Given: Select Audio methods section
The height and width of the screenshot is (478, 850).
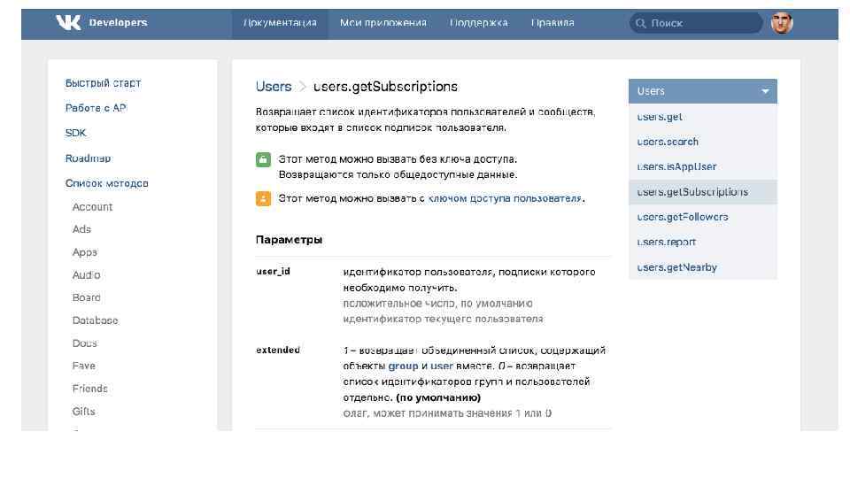Looking at the screenshot, I should point(86,274).
